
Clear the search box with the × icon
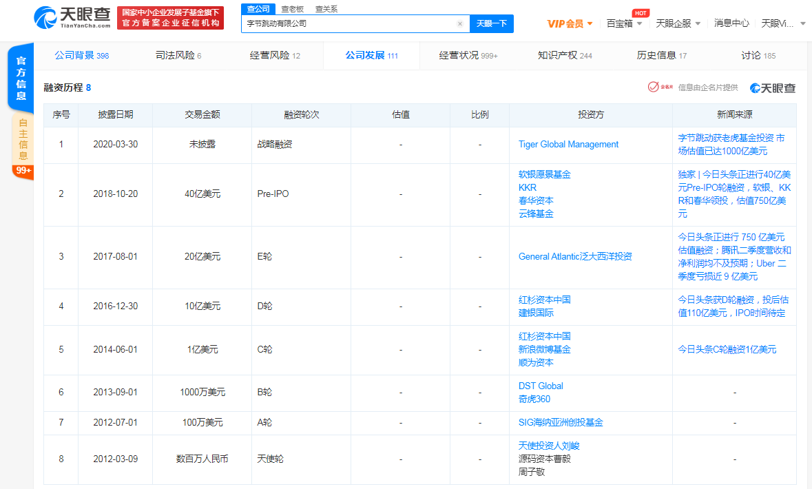coord(459,23)
